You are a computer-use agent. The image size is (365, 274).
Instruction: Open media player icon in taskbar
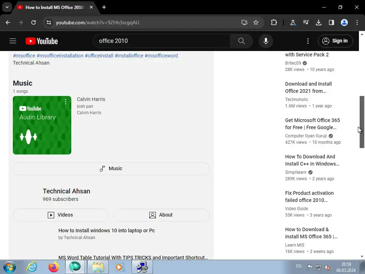pos(120,267)
